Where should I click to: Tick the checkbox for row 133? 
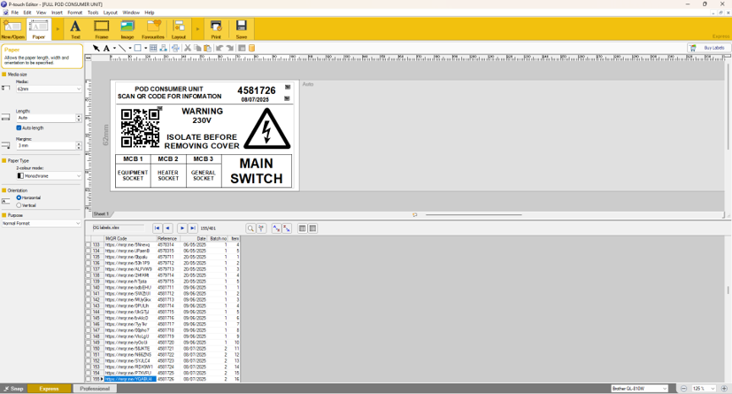tap(89, 244)
